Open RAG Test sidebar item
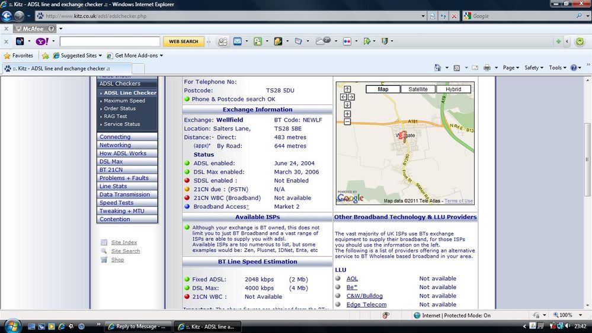592x333 pixels. (x=115, y=116)
